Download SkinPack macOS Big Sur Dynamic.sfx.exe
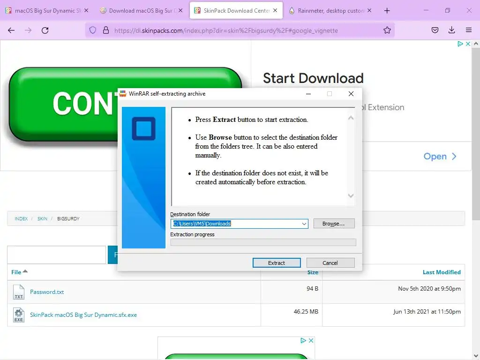The image size is (480, 360). click(x=83, y=315)
